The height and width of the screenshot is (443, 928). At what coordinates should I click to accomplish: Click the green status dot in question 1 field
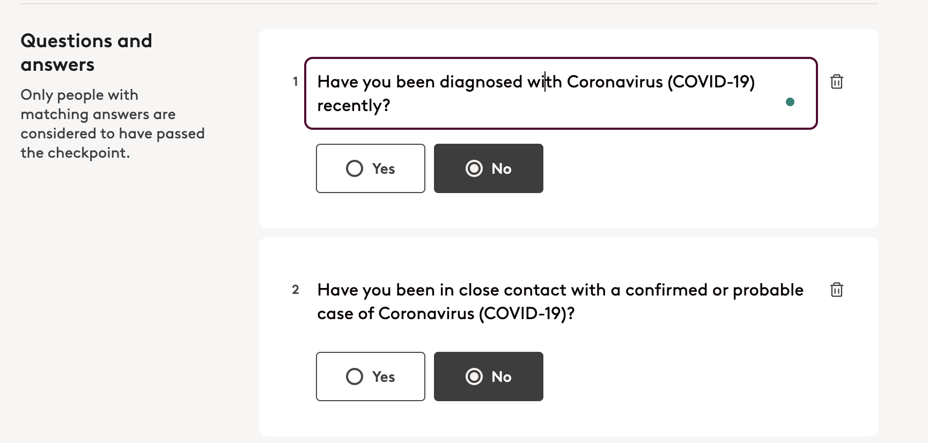pyautogui.click(x=790, y=102)
